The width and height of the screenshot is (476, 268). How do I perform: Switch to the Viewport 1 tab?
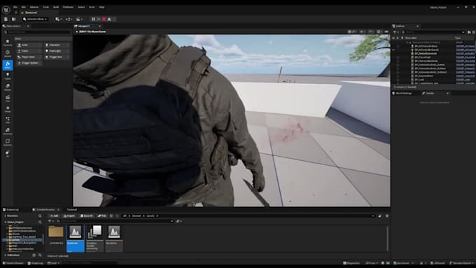[x=84, y=26]
